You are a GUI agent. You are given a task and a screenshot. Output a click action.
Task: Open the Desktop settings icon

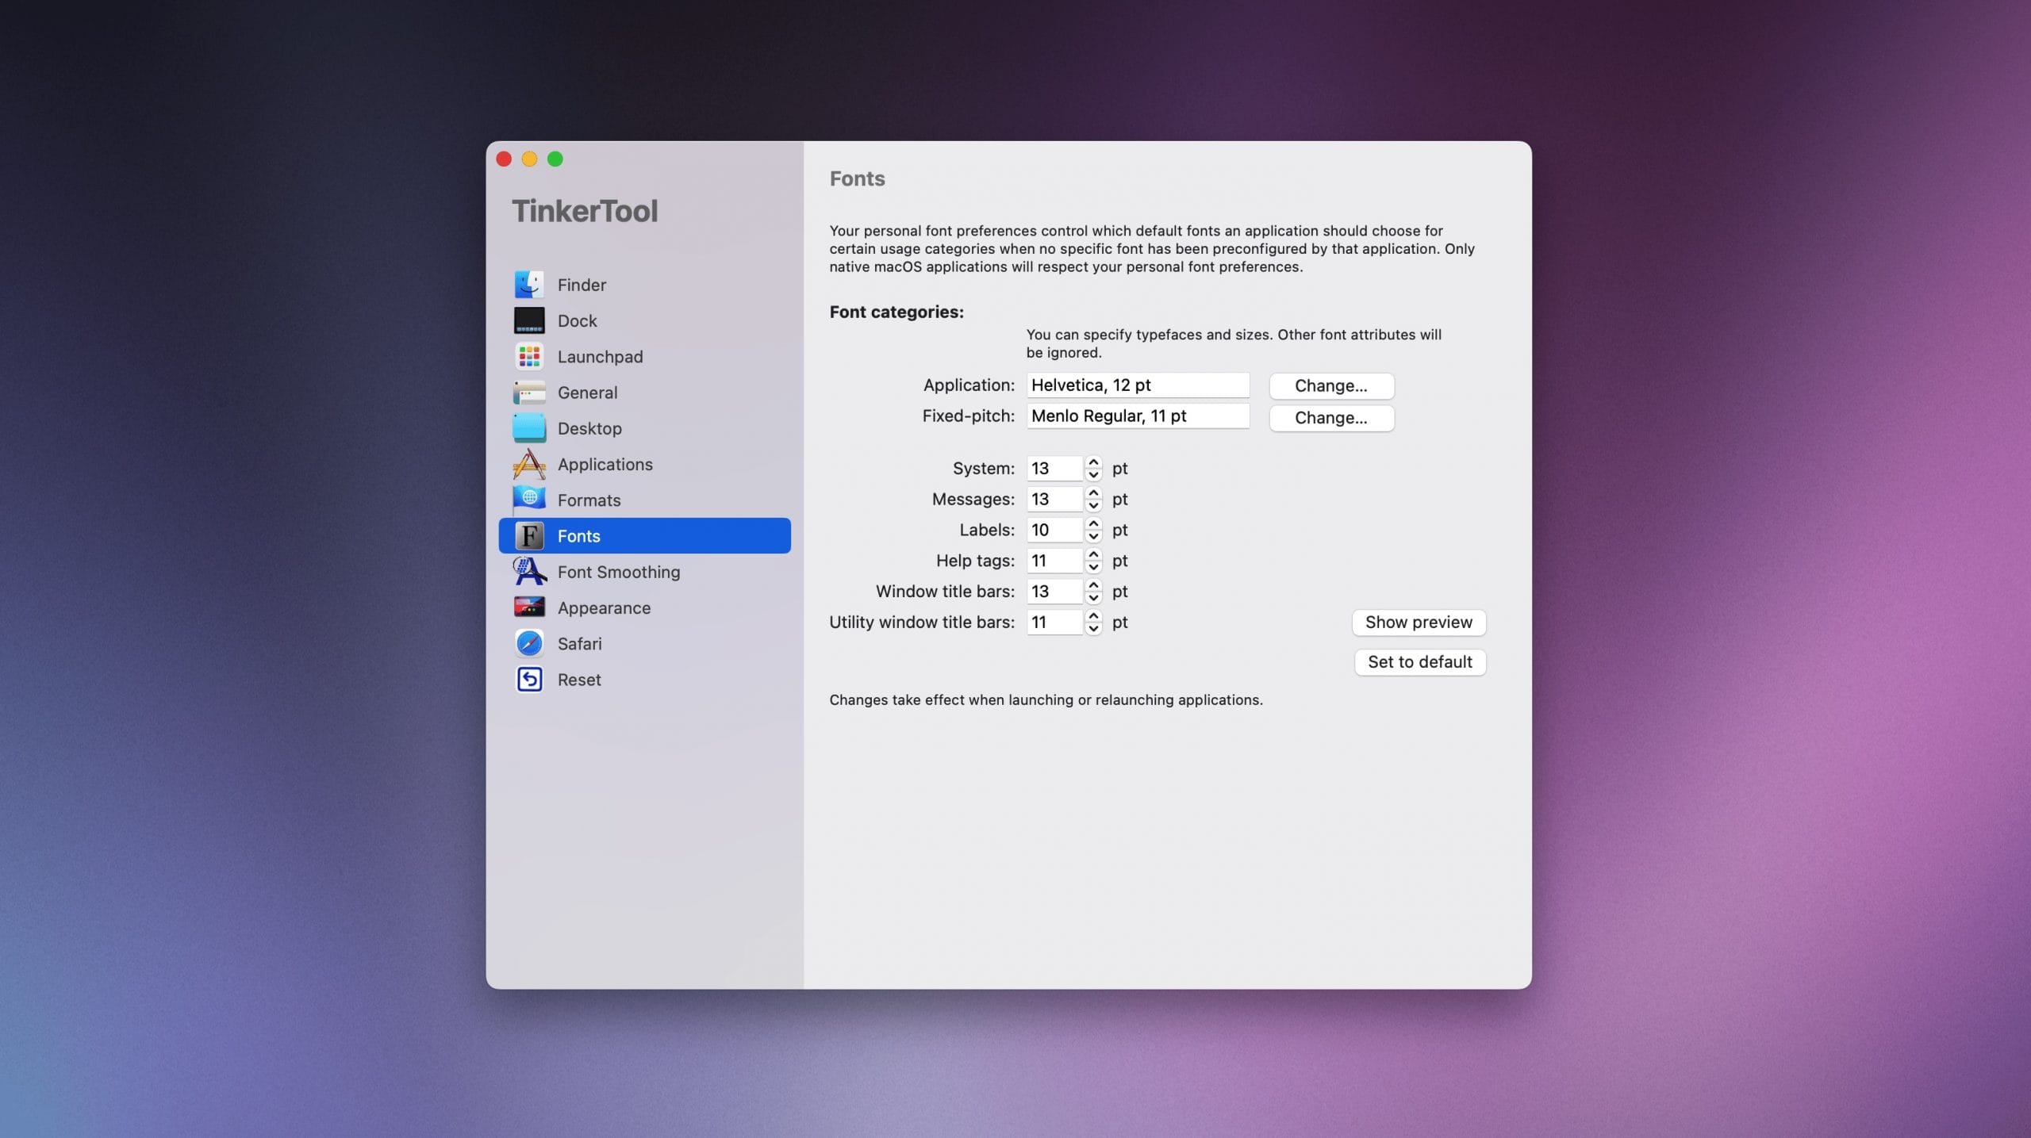pos(529,428)
